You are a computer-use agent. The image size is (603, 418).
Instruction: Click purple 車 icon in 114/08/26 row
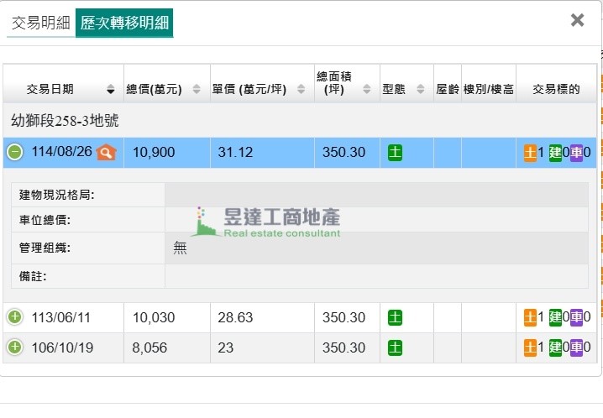click(576, 153)
